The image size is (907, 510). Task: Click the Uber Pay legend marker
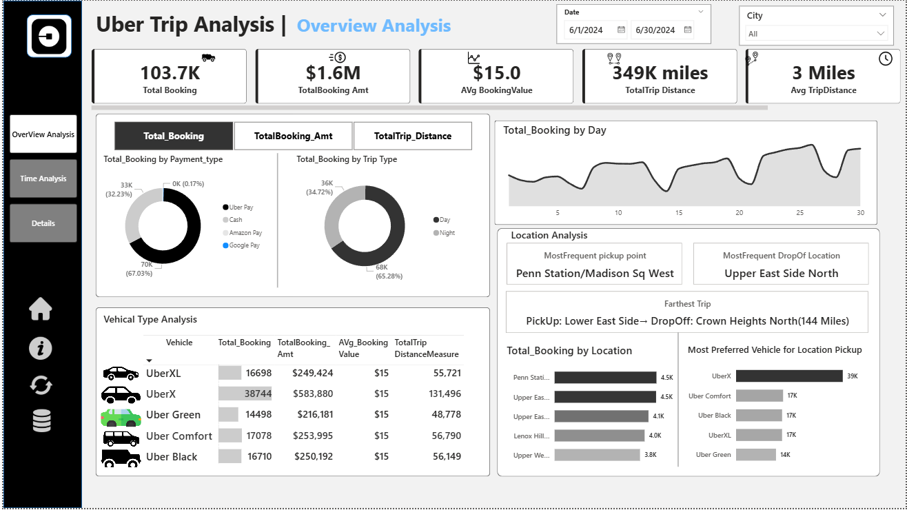[225, 207]
